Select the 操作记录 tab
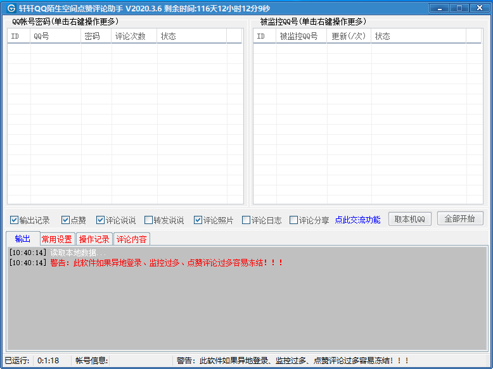This screenshot has height=369, width=493. coord(94,239)
